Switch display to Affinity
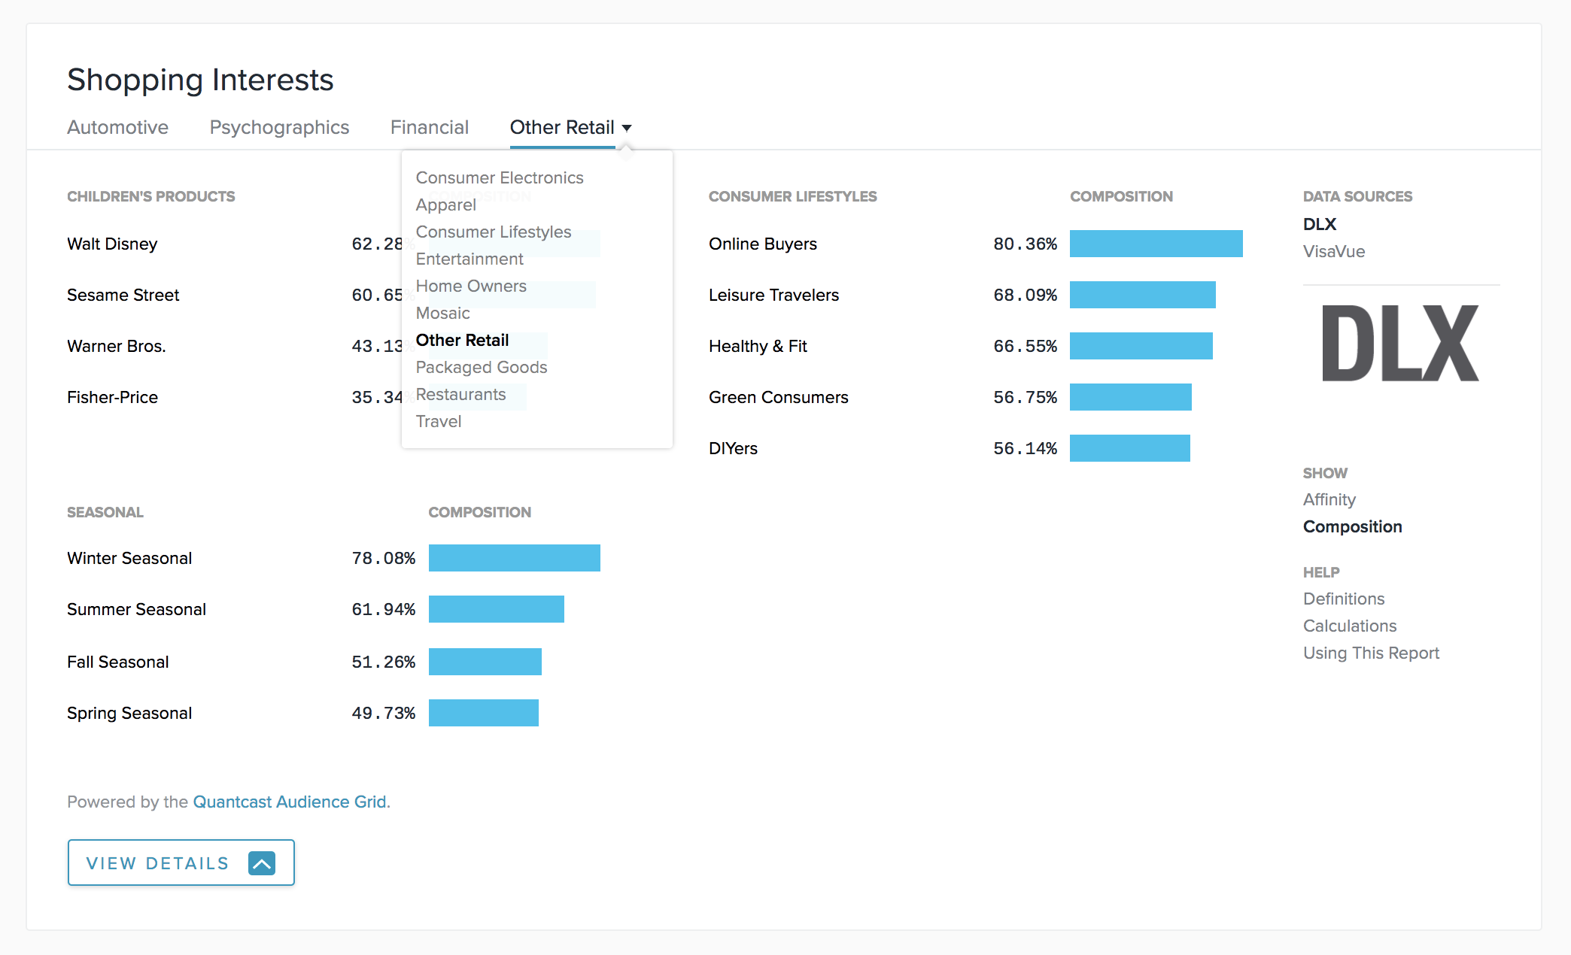The height and width of the screenshot is (955, 1571). pyautogui.click(x=1329, y=499)
